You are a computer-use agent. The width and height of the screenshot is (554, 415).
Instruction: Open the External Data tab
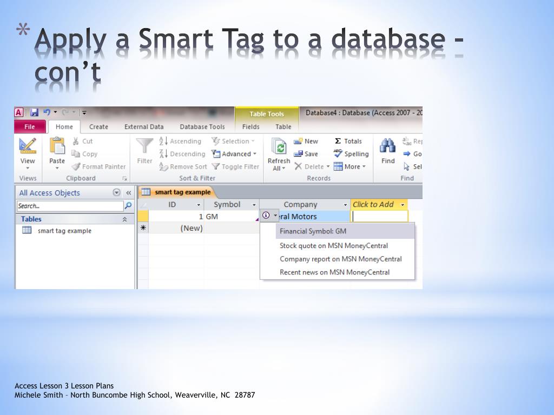pos(144,126)
